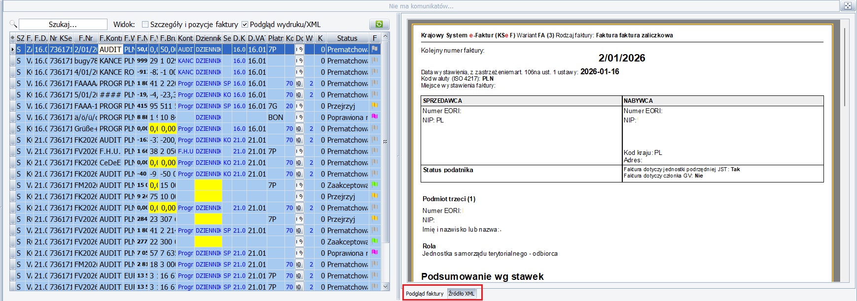Image resolution: width=857 pixels, height=301 pixels.
Task: Click the invoice preview vertical scrollbar thumb
Action: click(x=845, y=67)
